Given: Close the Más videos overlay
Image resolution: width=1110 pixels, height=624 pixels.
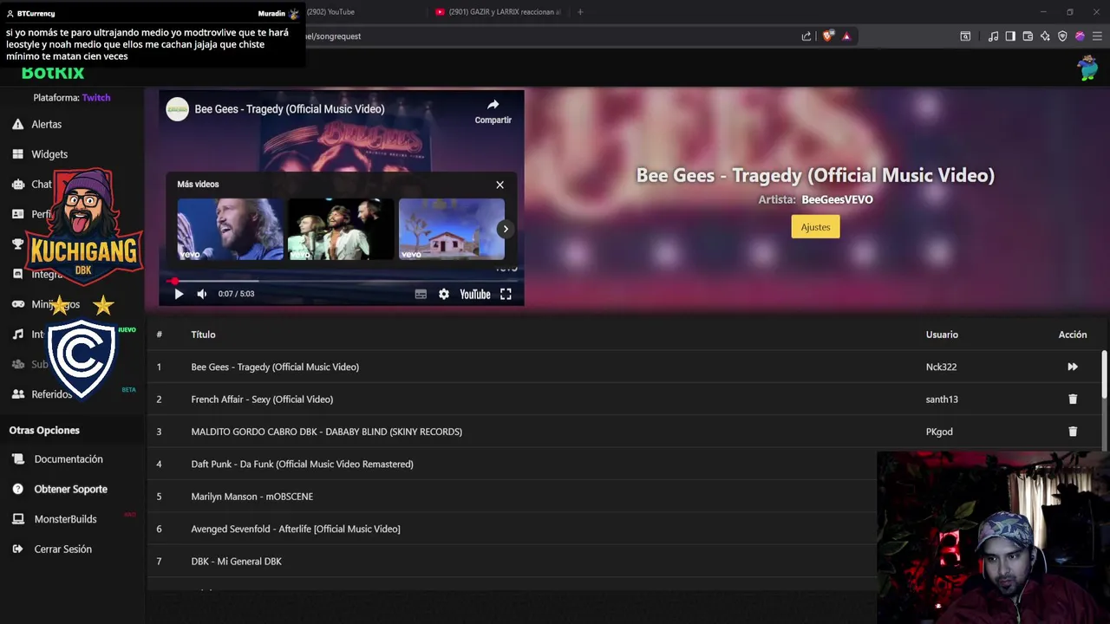Looking at the screenshot, I should [499, 185].
